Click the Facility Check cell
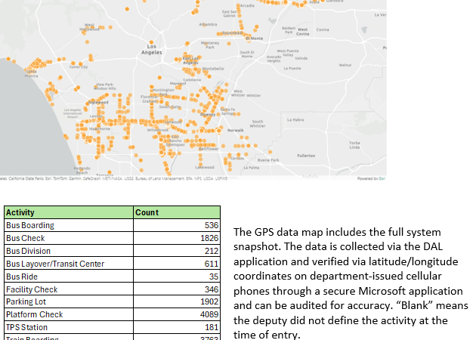 pos(32,289)
